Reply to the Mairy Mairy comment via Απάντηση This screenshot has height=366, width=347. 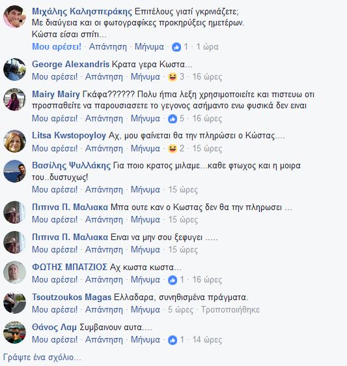pyautogui.click(x=104, y=118)
